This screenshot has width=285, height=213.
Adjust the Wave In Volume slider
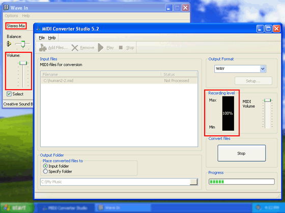[x=23, y=63]
